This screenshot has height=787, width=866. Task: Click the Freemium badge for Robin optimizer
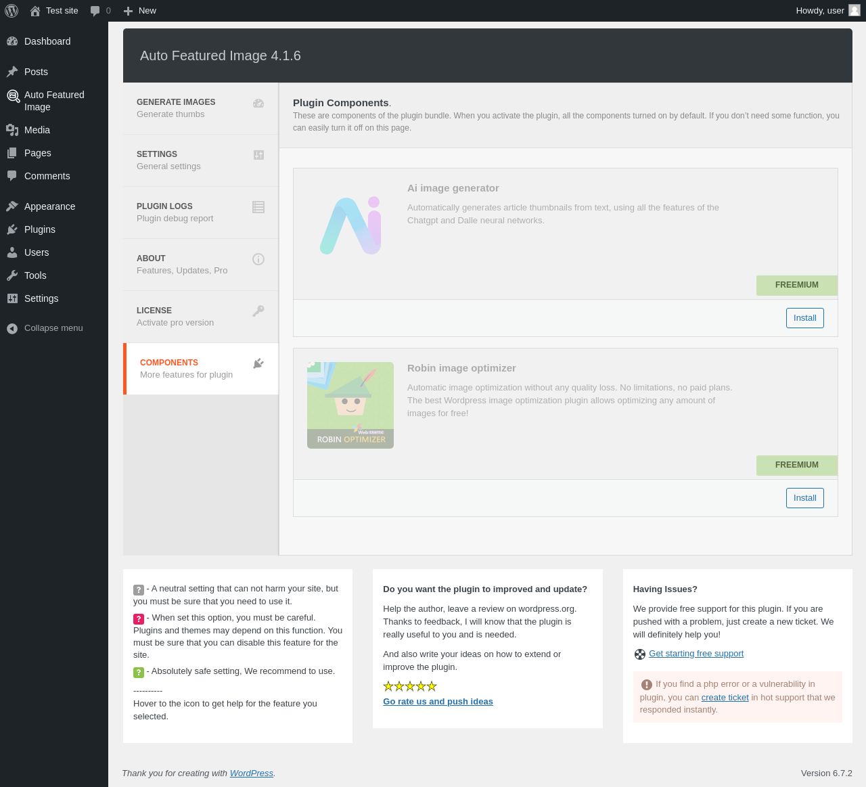tap(797, 466)
